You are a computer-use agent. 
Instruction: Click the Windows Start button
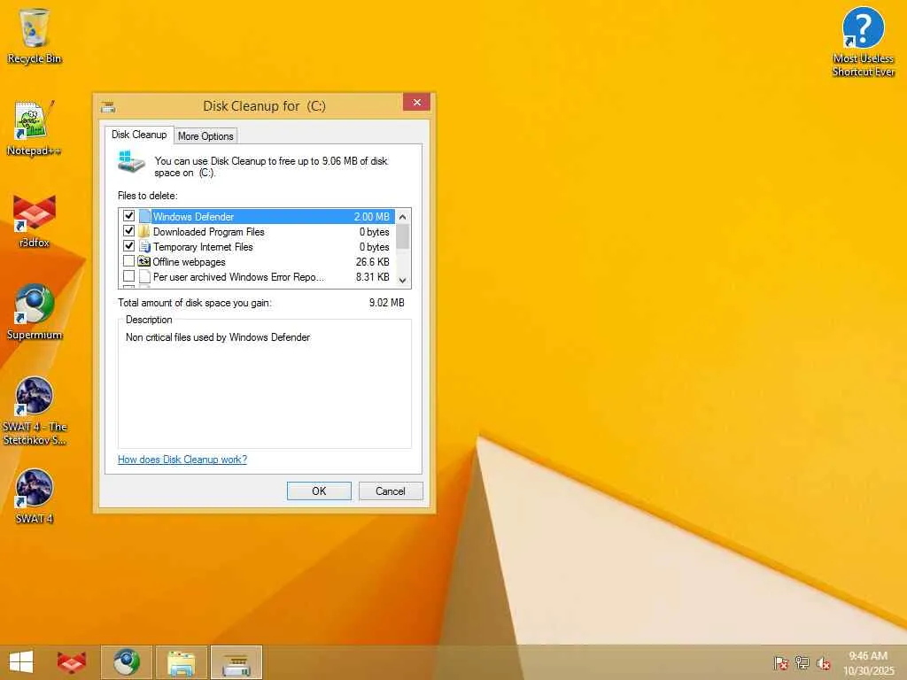point(21,662)
